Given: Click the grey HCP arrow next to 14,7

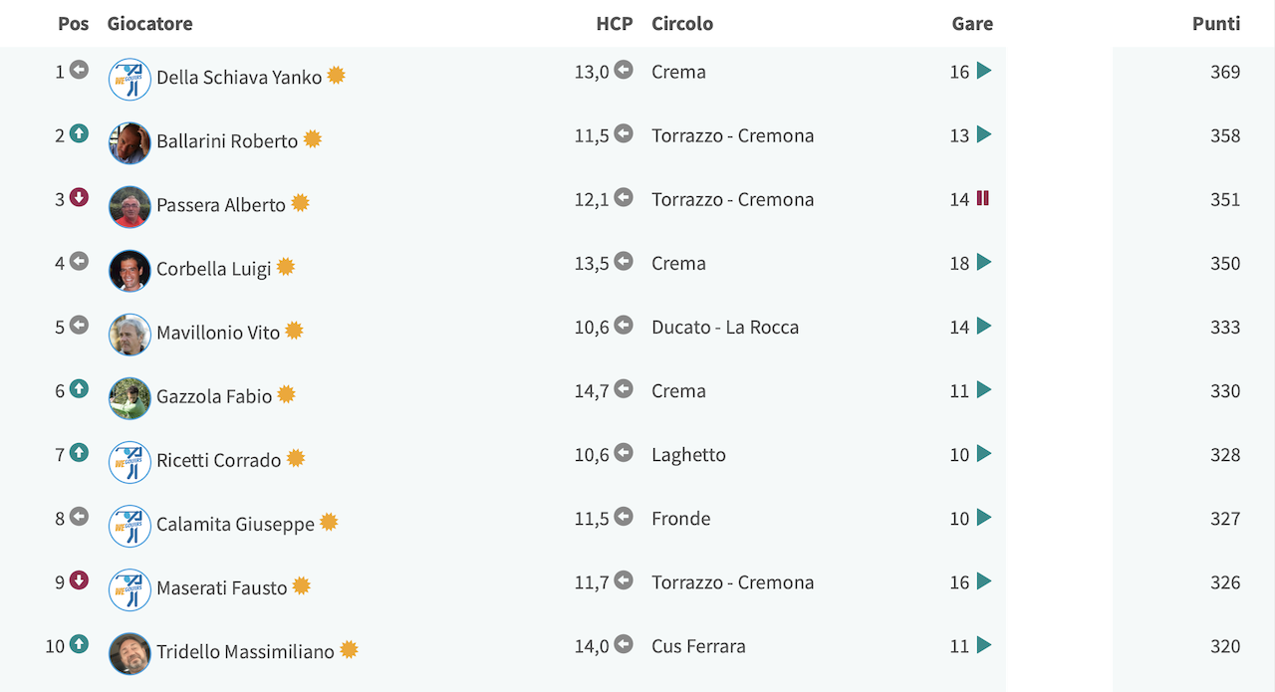Looking at the screenshot, I should pos(624,388).
